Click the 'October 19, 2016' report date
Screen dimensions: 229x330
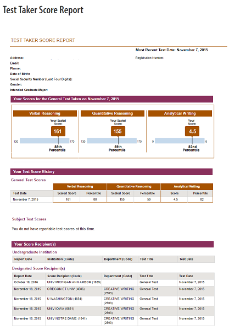point(26,282)
